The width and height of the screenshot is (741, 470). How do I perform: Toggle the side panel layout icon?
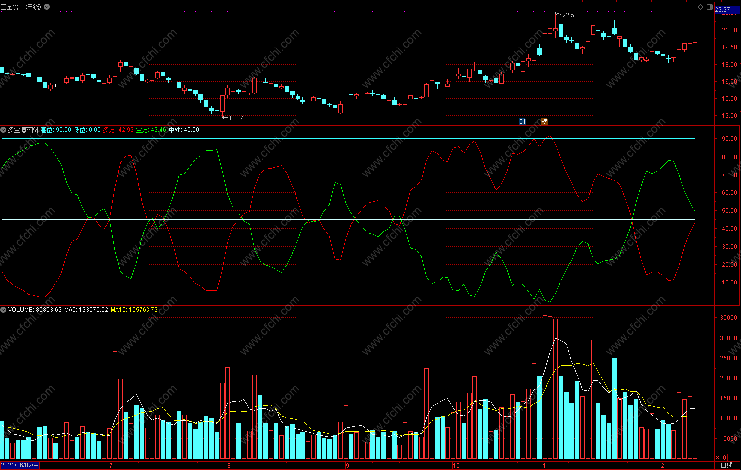[x=710, y=7]
